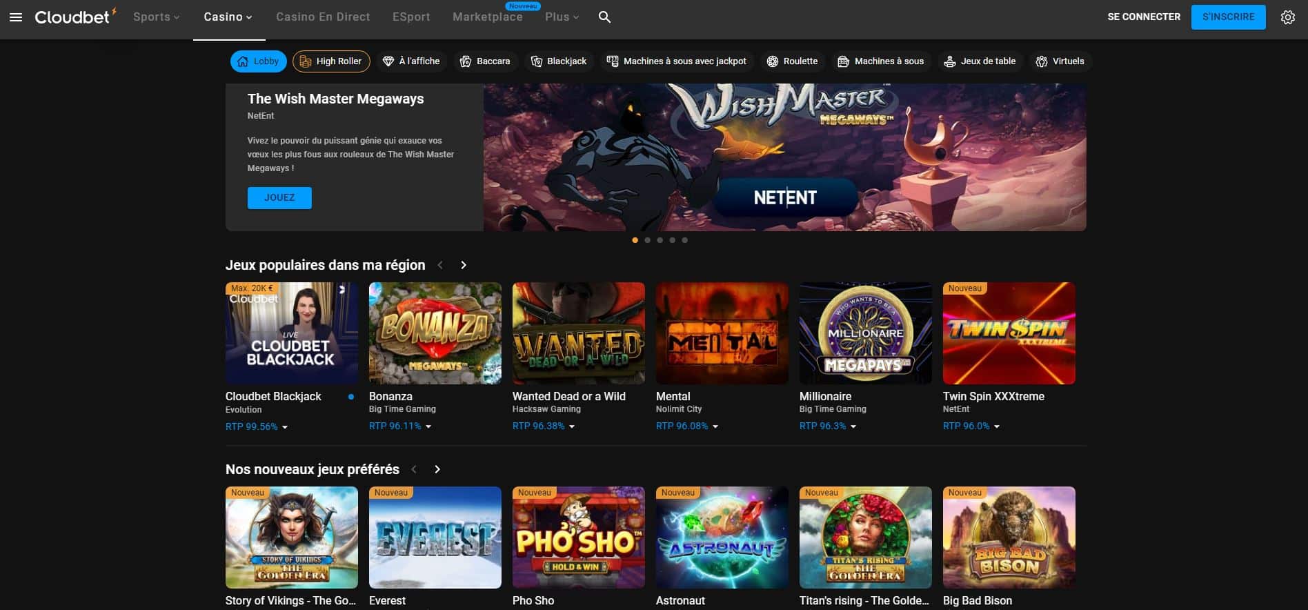Click the Cloudbet logo
This screenshot has height=610, width=1308.
point(75,17)
